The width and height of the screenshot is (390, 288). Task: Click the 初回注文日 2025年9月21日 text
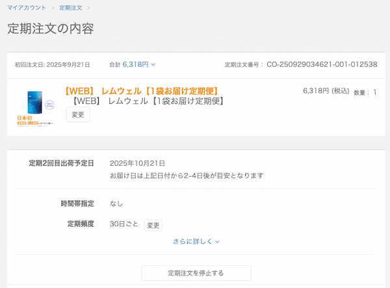[52, 64]
